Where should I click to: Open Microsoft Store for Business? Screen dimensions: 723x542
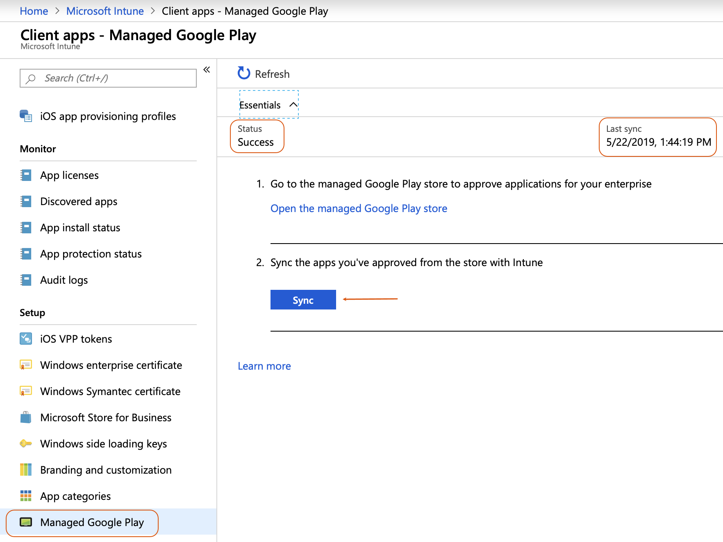108,418
